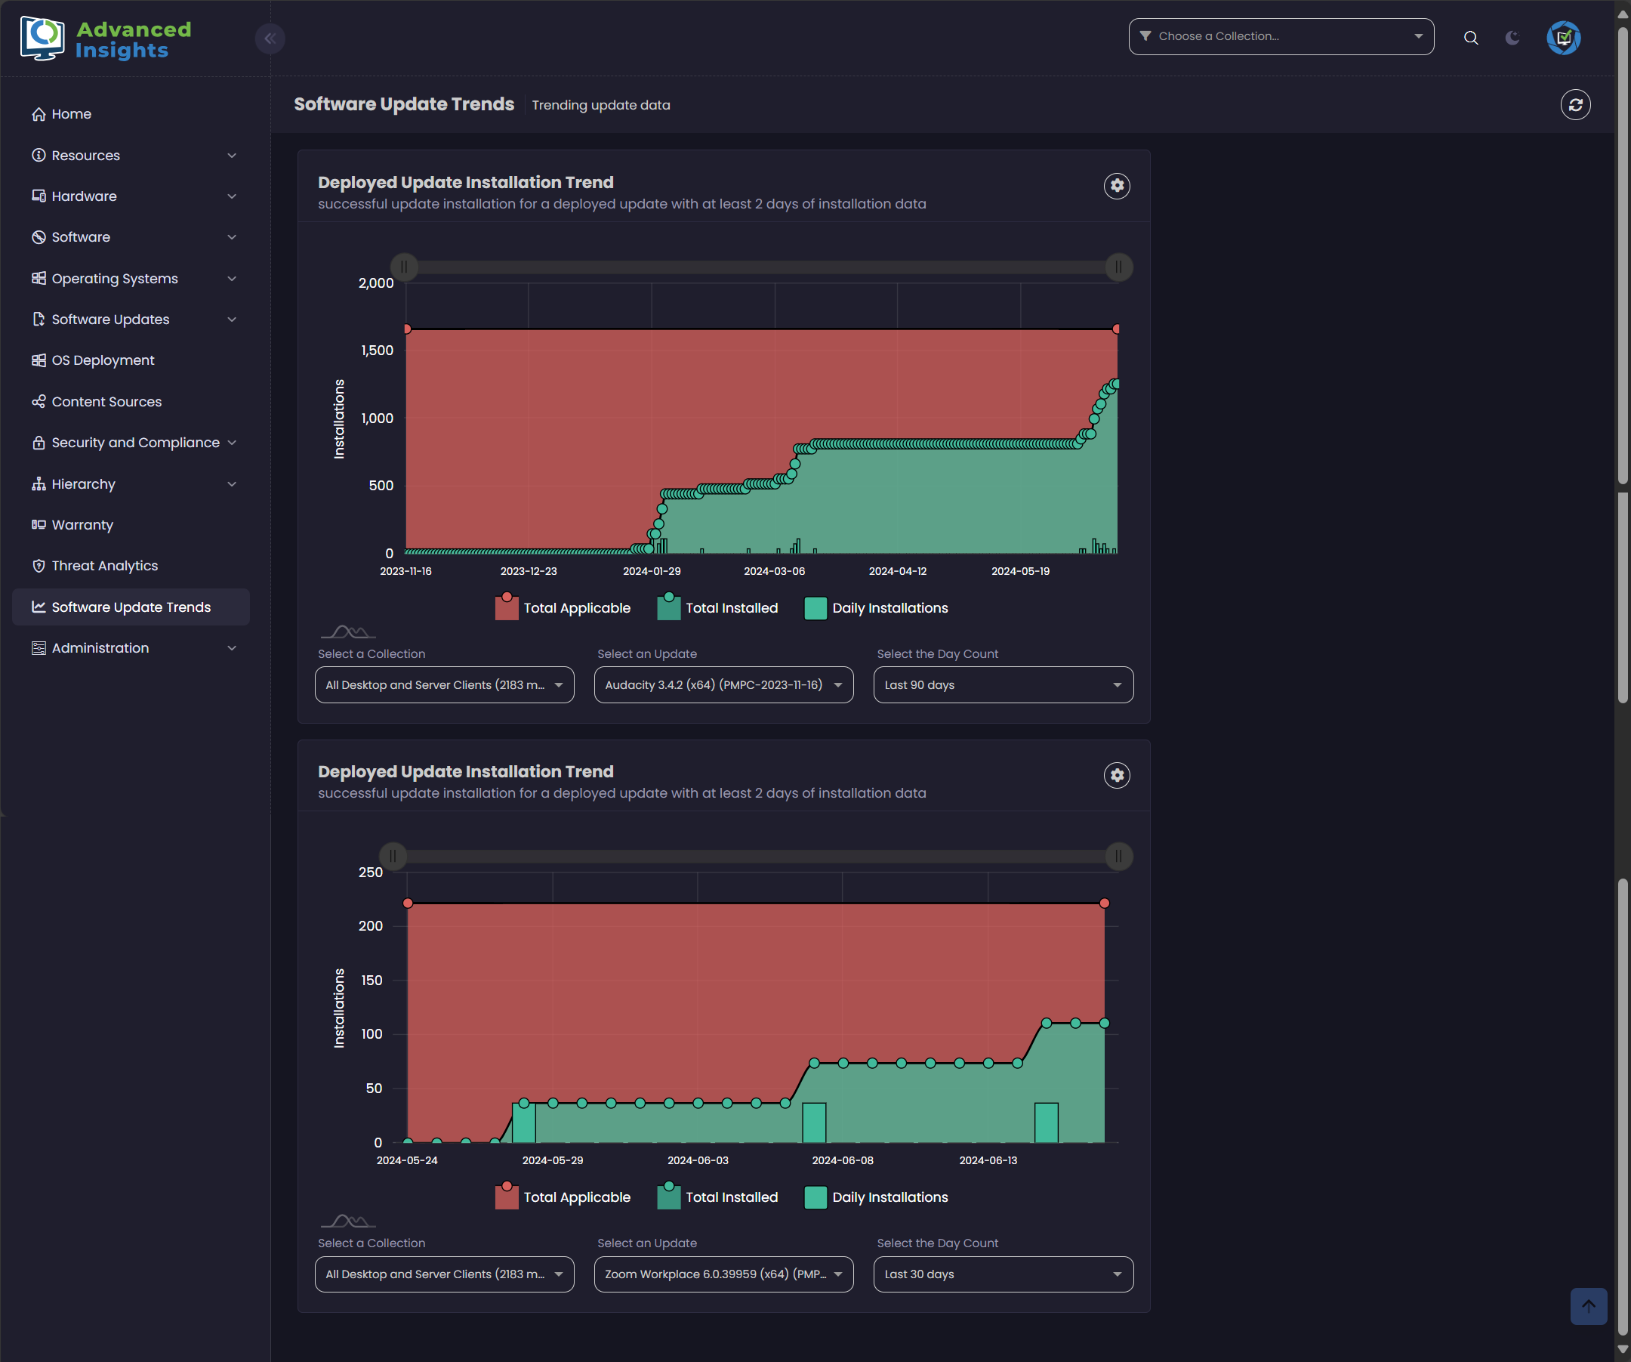Screen dimensions: 1631x1362
Task: Click the scroll-to-top arrow button
Action: click(1587, 1305)
